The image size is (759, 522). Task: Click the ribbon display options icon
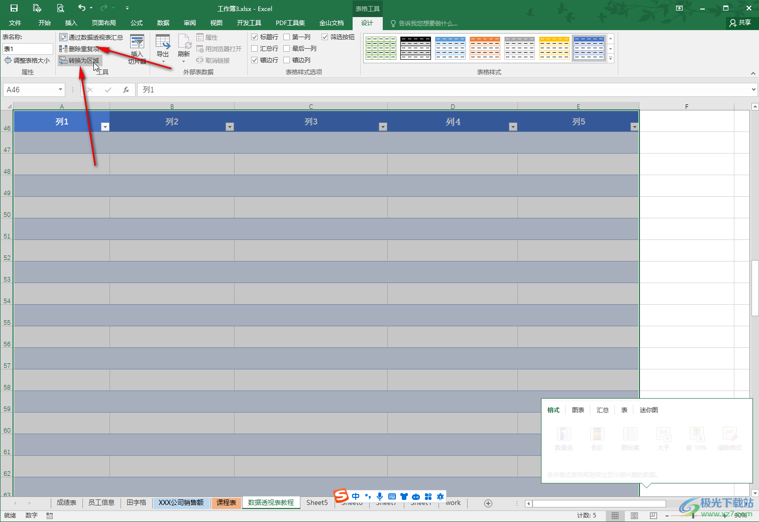679,8
